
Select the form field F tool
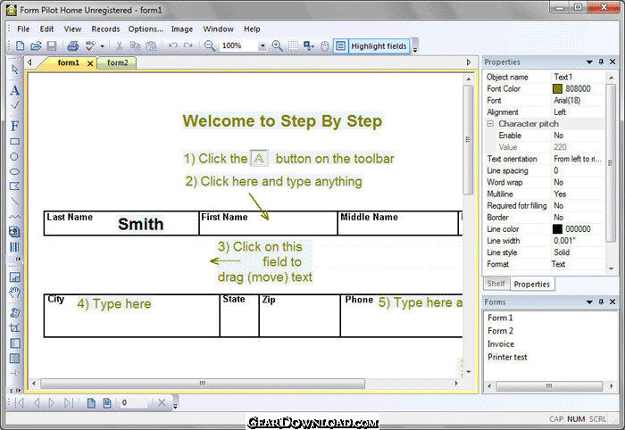[x=15, y=126]
